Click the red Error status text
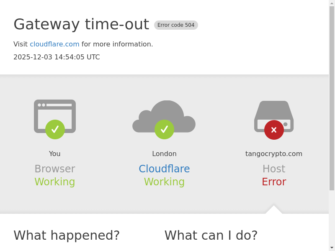 coord(274,182)
